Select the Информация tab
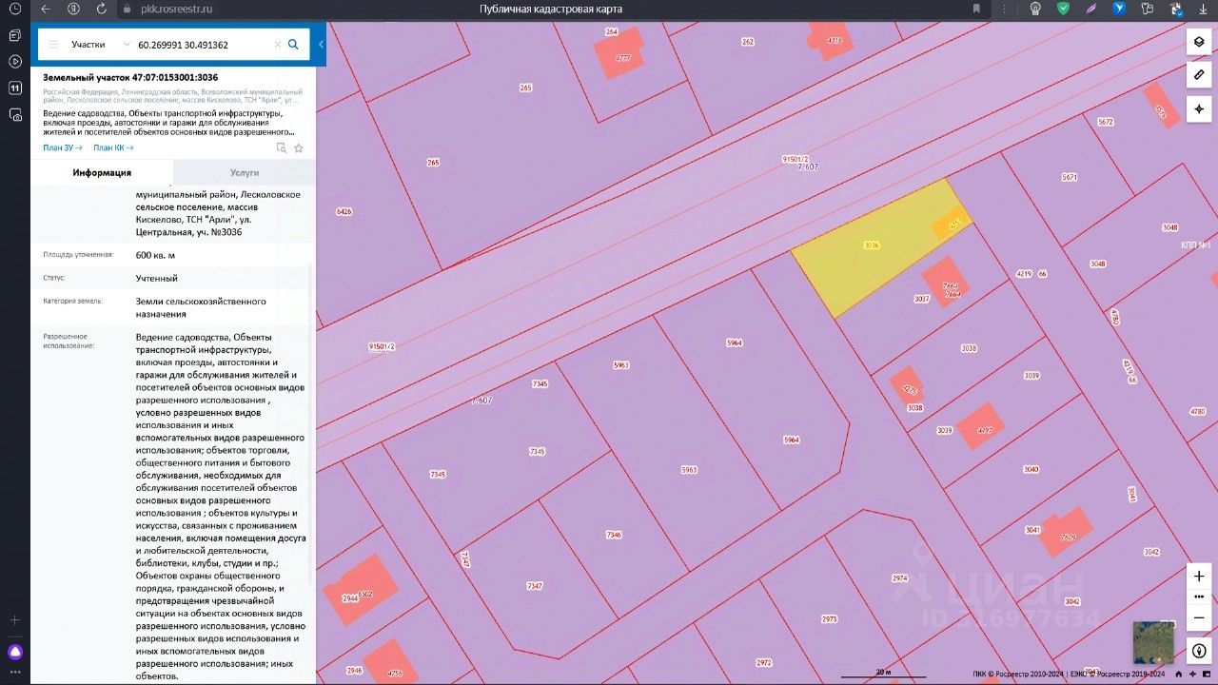The image size is (1218, 685). pyautogui.click(x=102, y=172)
